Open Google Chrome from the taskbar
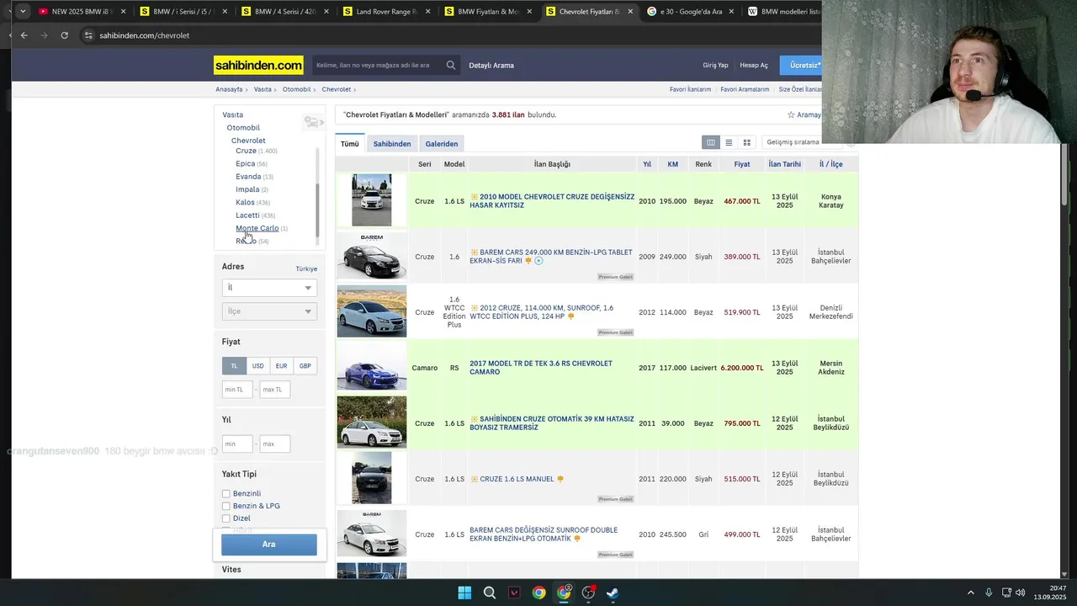Image resolution: width=1077 pixels, height=606 pixels. coord(538,593)
